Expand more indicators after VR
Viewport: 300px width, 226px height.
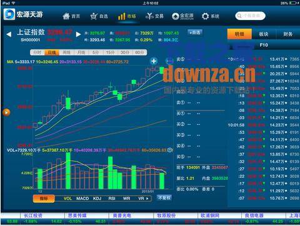[147, 199]
